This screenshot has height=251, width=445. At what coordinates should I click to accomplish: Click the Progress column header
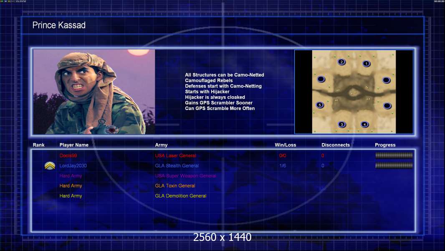pyautogui.click(x=385, y=145)
